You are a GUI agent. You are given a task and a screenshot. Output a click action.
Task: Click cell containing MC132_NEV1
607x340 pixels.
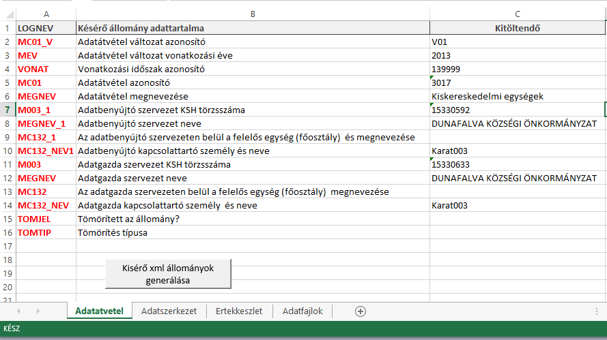46,151
